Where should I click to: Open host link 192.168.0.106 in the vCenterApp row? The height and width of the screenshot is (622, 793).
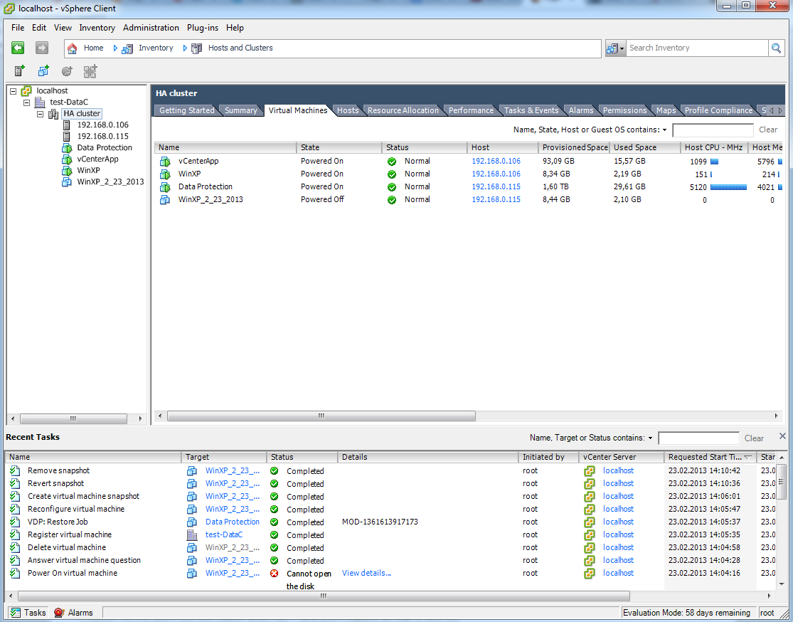tap(496, 161)
